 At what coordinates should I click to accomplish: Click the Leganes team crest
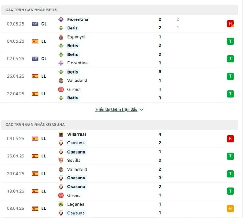pos(62,204)
